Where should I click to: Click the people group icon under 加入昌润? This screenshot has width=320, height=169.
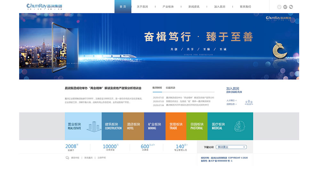coord(249,102)
